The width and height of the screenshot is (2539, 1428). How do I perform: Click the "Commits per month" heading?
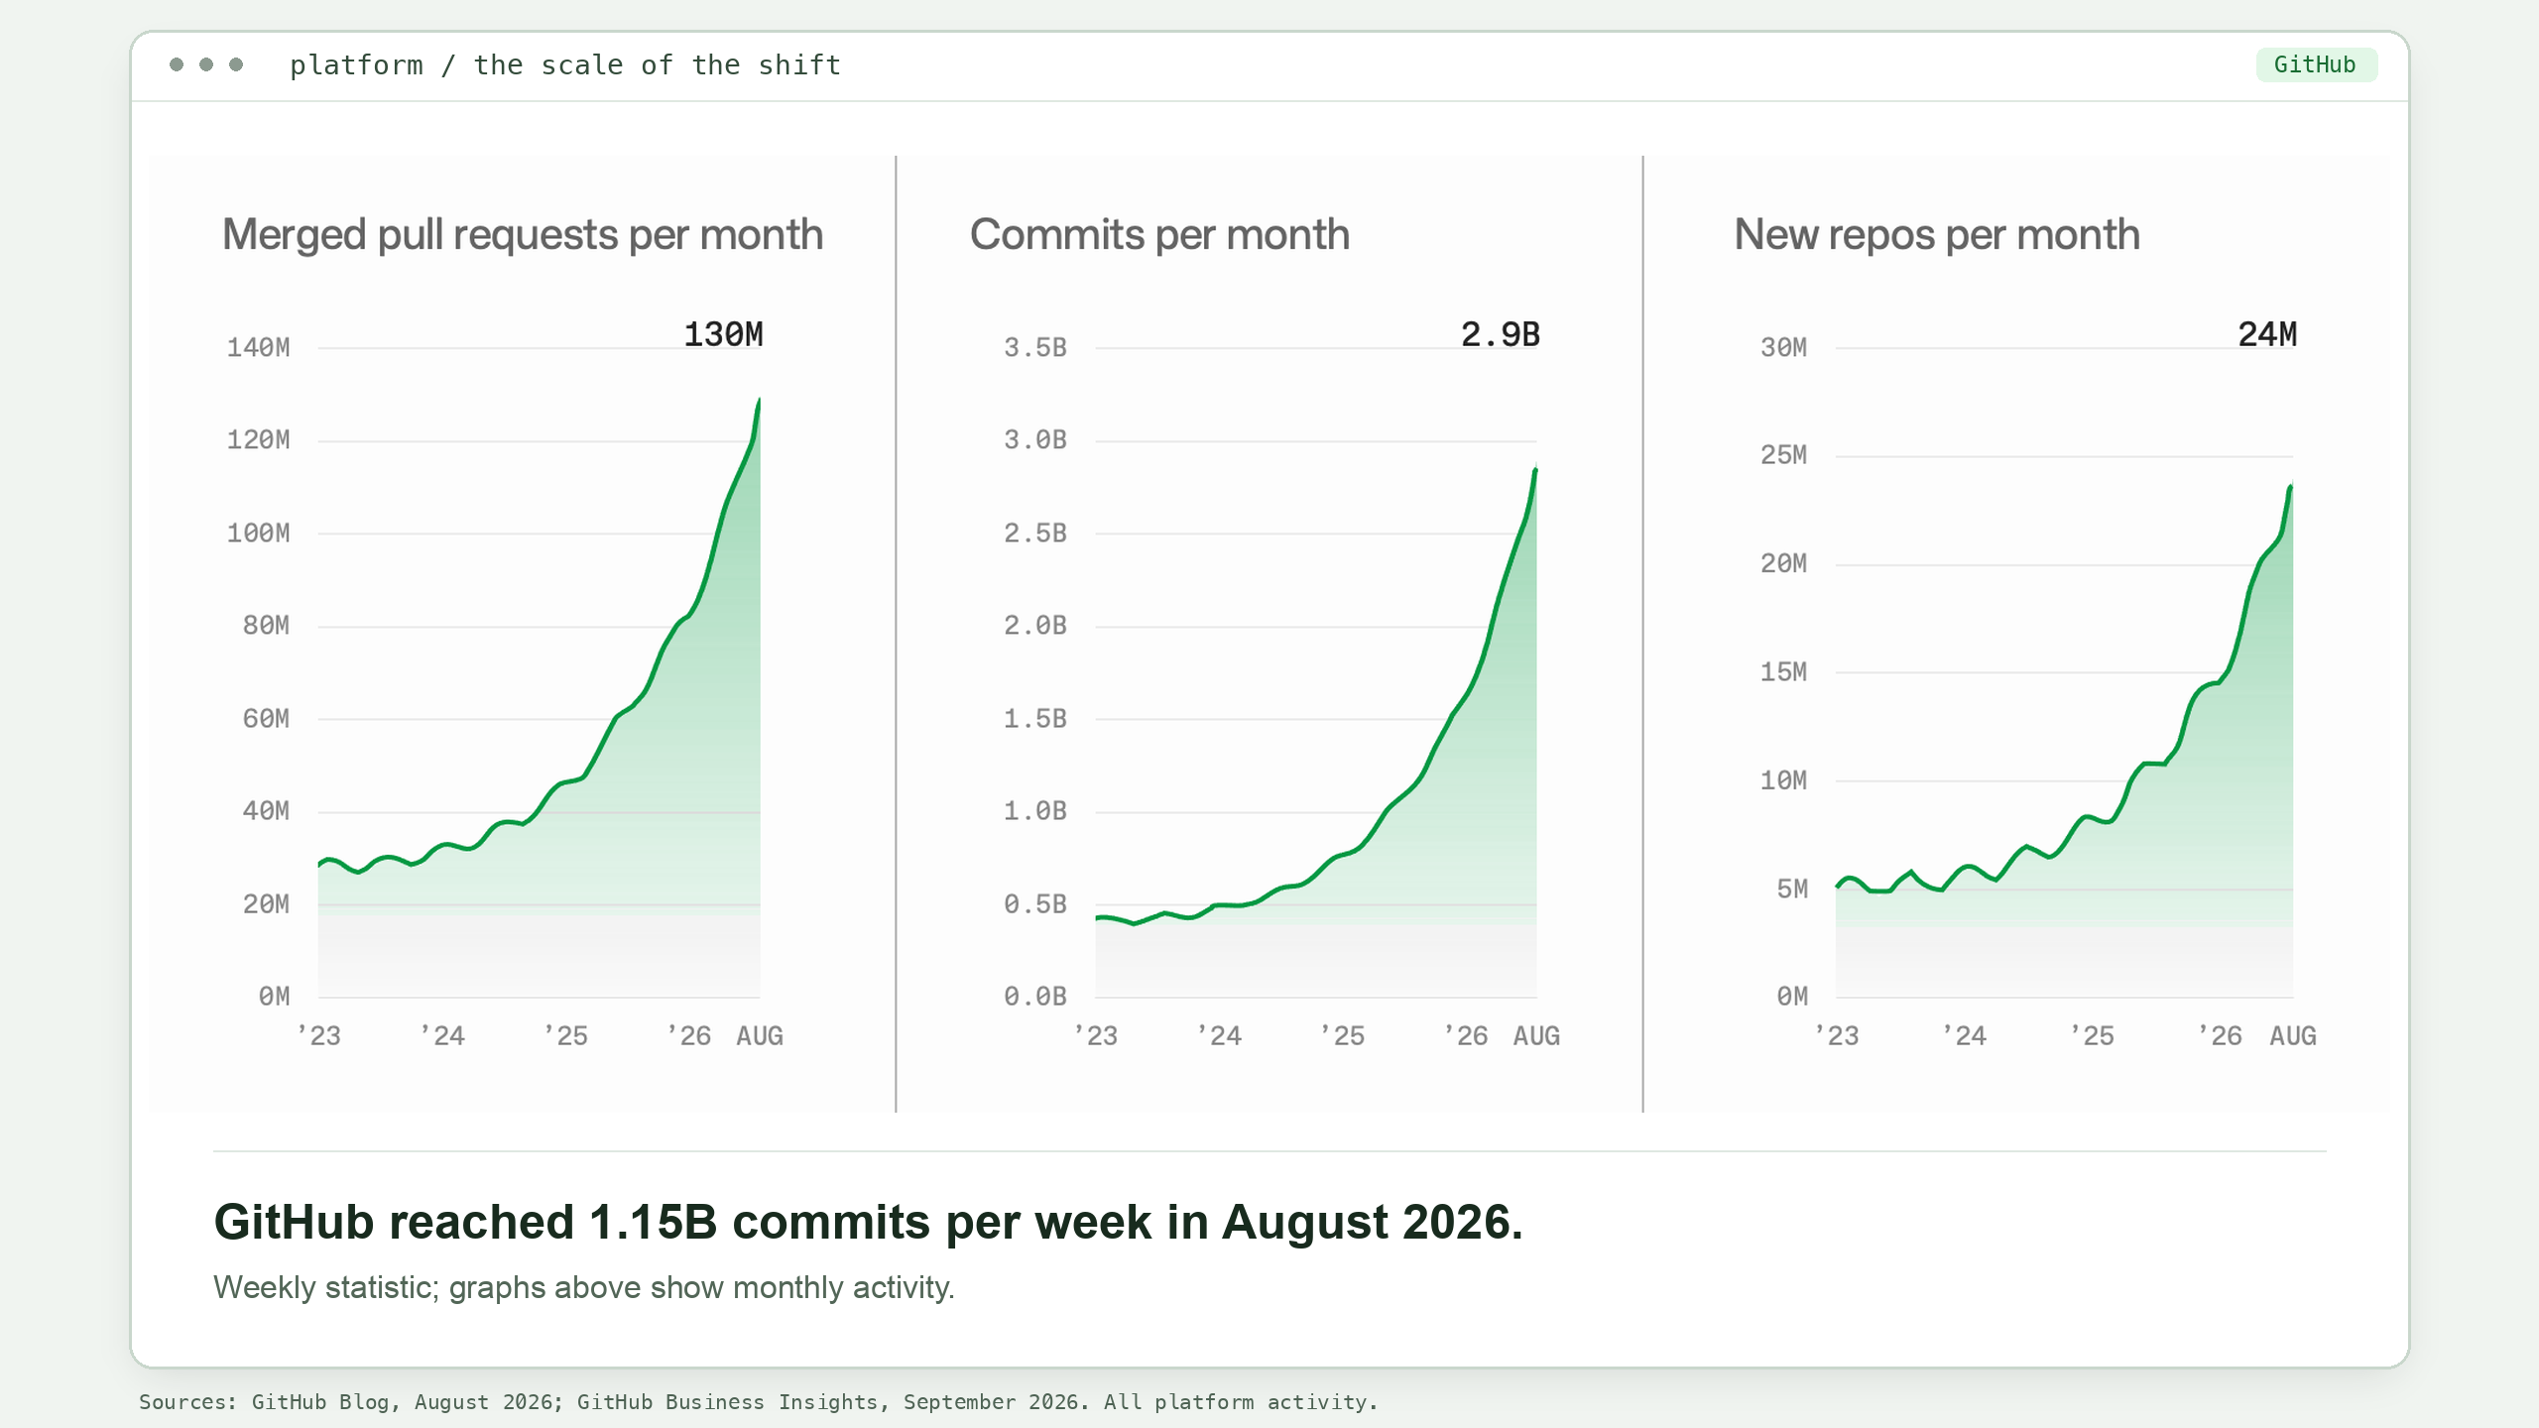1159,235
